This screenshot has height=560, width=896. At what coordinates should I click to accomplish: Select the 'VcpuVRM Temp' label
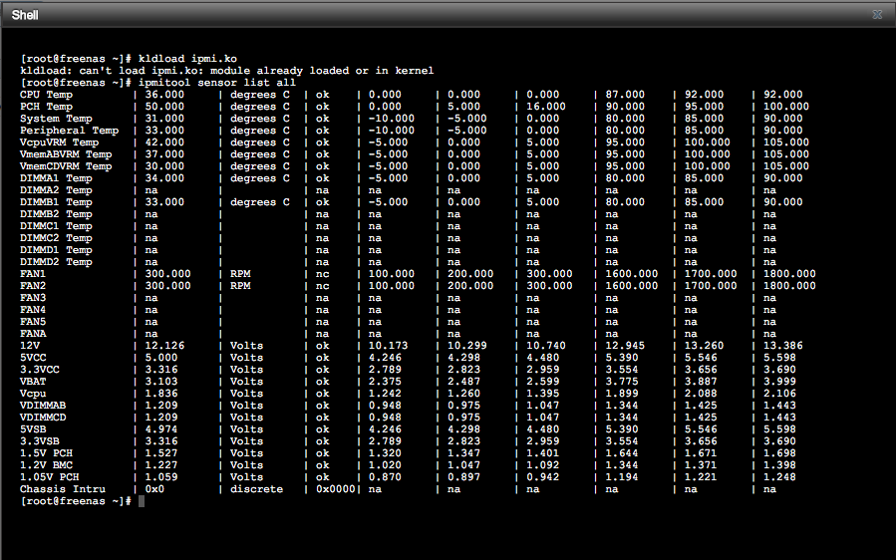point(60,142)
